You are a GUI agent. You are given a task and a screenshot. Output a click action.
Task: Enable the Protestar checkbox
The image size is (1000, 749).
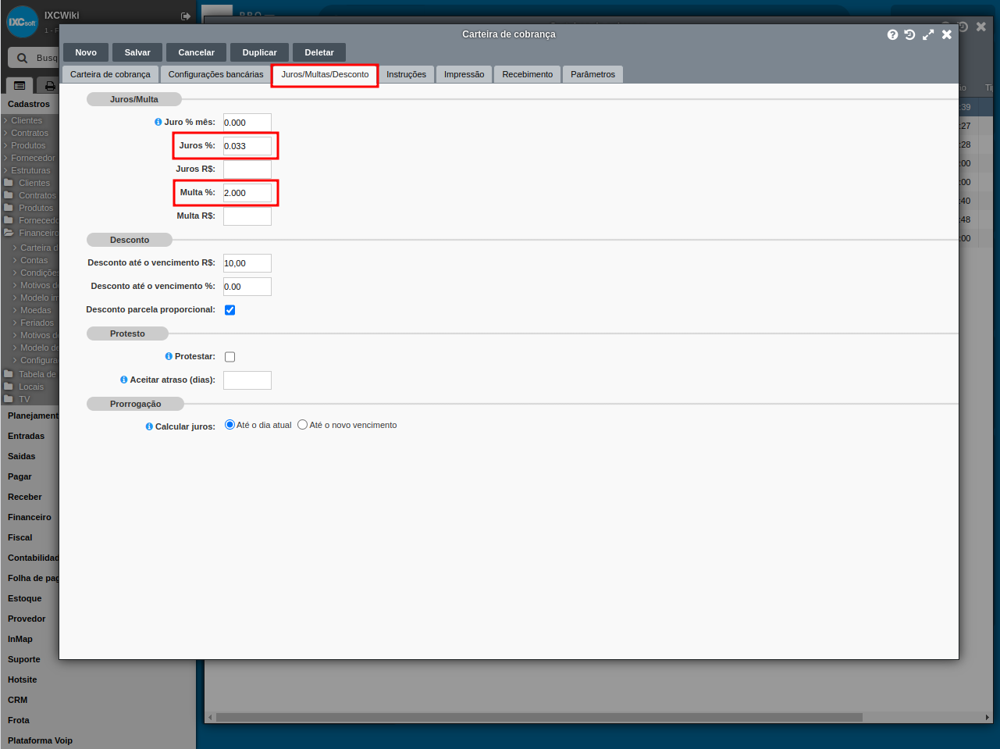pos(230,357)
